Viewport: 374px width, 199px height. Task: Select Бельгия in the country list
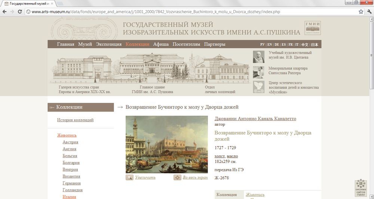70,156
